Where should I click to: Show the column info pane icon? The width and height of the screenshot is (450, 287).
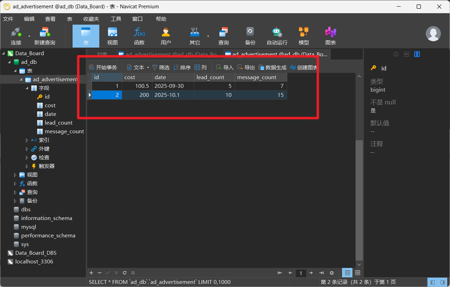417,54
